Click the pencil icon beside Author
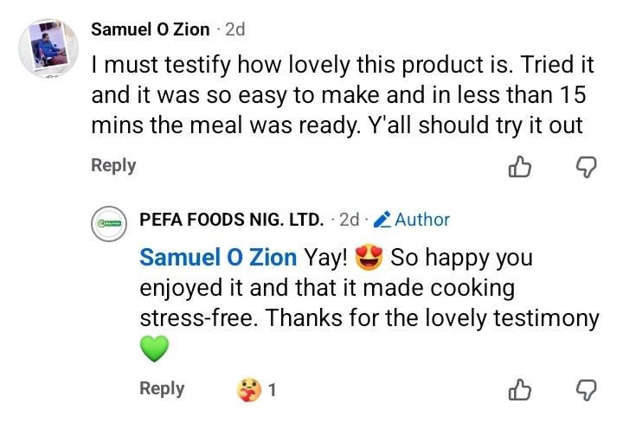Image resolution: width=623 pixels, height=422 pixels. coord(382,220)
